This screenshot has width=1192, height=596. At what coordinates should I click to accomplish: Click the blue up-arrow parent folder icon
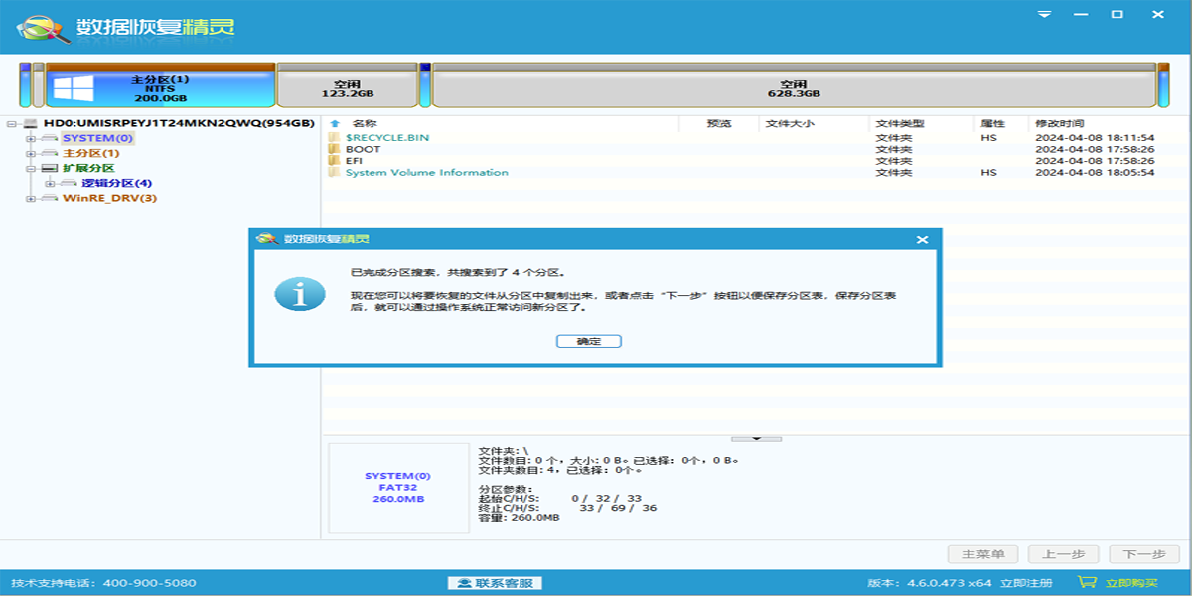(334, 124)
